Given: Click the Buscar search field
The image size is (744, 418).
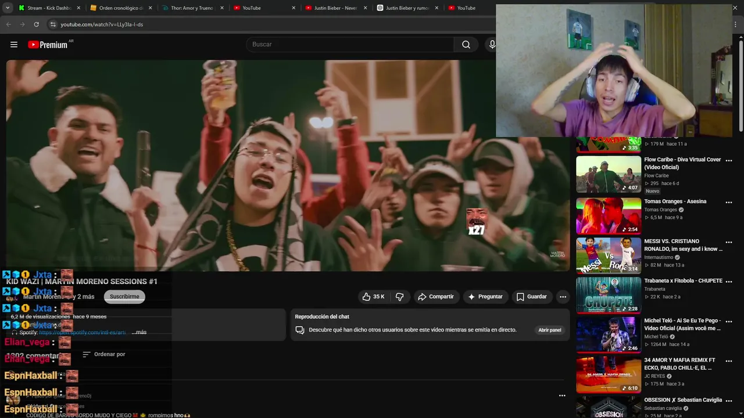Looking at the screenshot, I should click(350, 45).
